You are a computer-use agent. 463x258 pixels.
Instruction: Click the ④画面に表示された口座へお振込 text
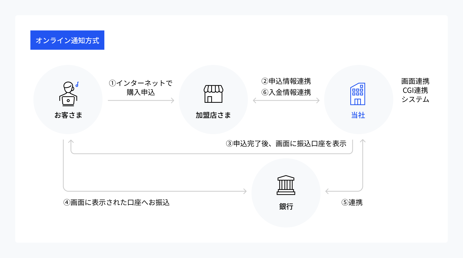tap(117, 202)
